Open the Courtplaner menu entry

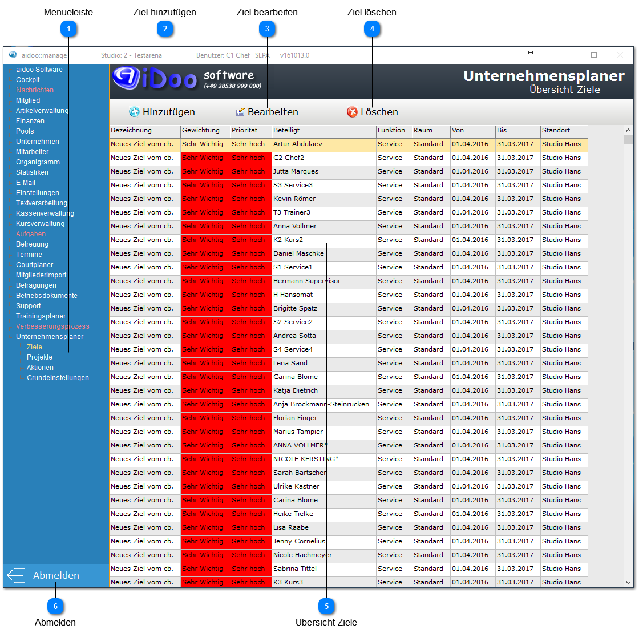pos(35,265)
